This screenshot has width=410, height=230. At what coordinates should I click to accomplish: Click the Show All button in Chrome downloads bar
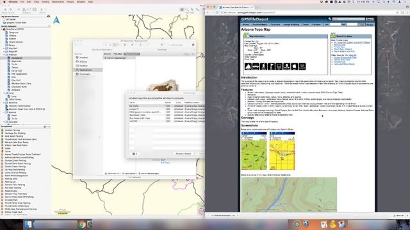398,216
